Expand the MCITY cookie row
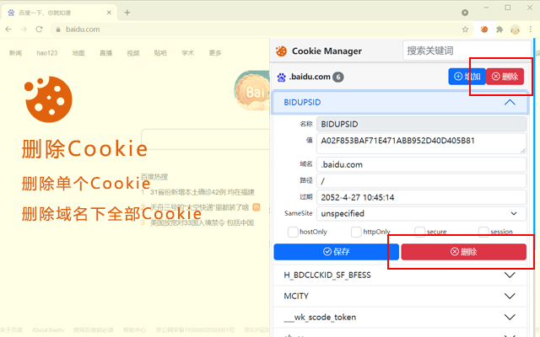This screenshot has width=540, height=337. (399, 296)
